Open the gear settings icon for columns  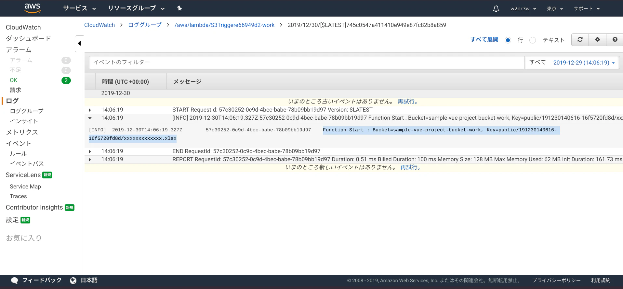[598, 40]
